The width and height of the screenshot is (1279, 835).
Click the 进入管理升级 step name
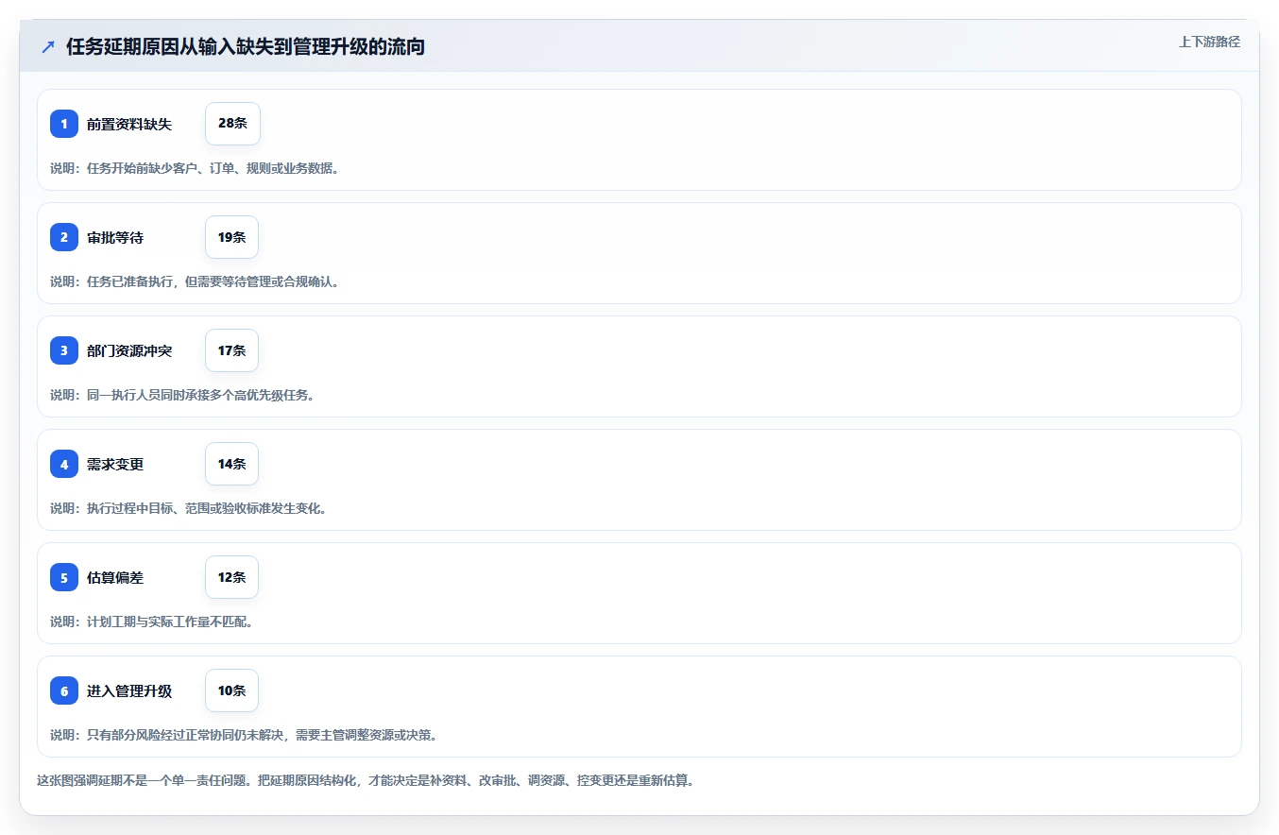pos(129,690)
